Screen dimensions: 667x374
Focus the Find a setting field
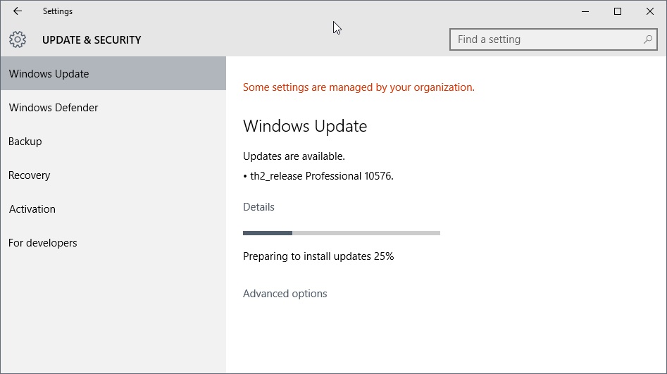pyautogui.click(x=554, y=39)
